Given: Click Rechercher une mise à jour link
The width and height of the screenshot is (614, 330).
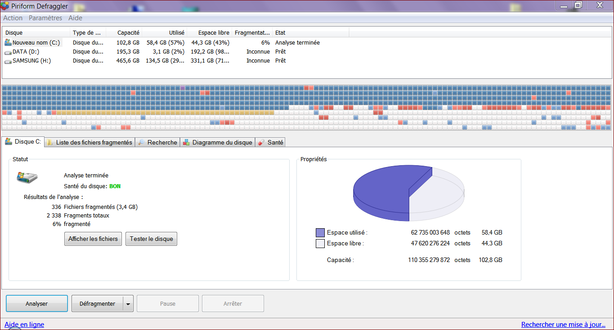Looking at the screenshot, I should (x=564, y=324).
